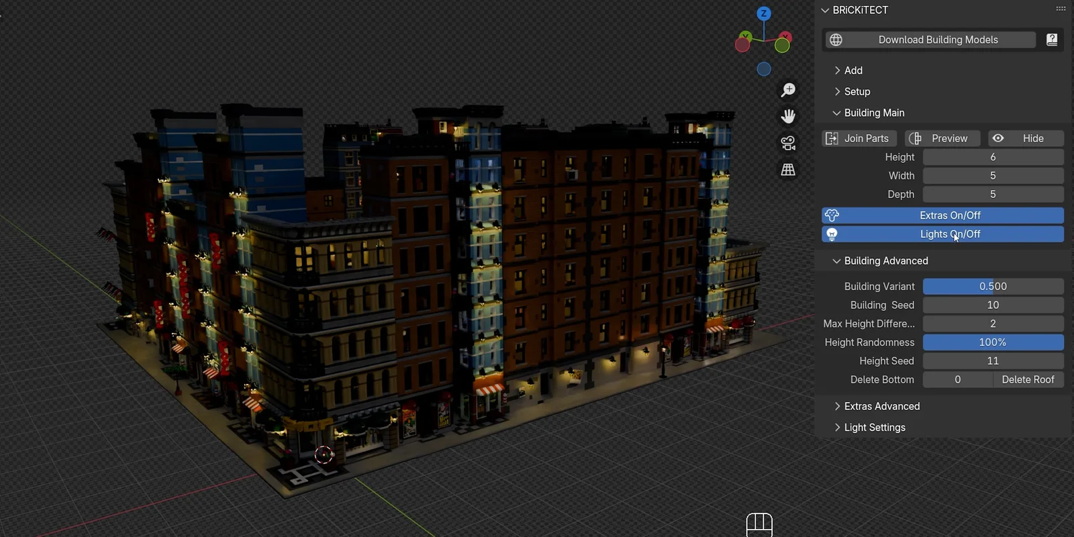Toggle Extras On/Off
The height and width of the screenshot is (537, 1074).
coord(942,215)
